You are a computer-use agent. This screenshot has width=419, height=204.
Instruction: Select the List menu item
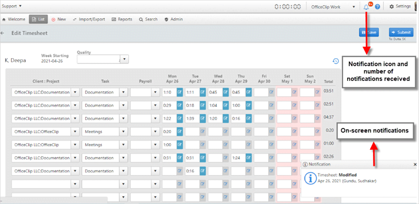[x=38, y=19]
